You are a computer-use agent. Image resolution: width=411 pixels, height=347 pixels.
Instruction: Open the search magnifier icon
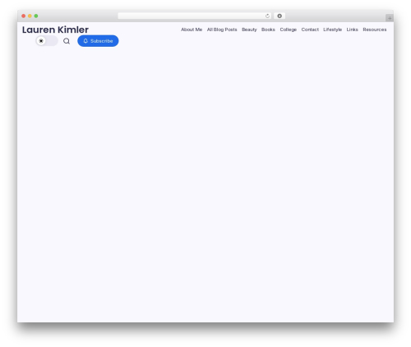(67, 41)
